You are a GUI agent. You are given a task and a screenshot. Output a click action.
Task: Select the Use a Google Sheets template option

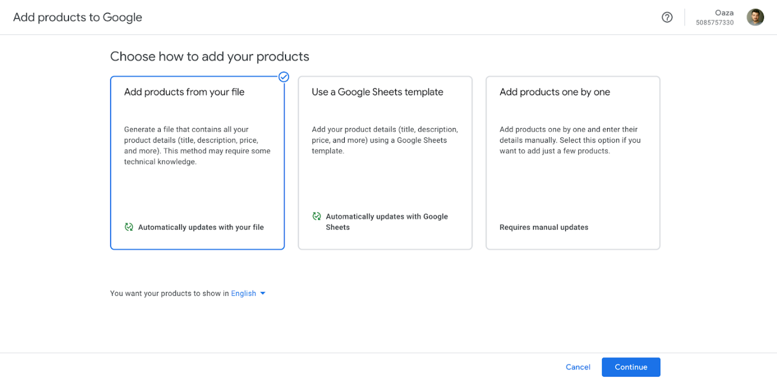point(385,163)
